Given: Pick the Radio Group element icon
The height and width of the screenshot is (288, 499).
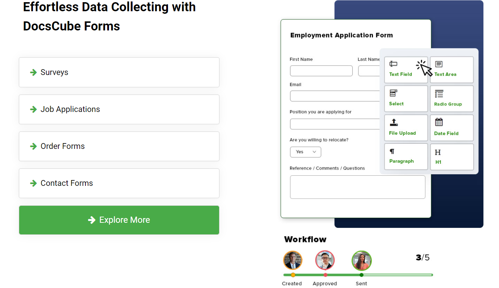Looking at the screenshot, I should click(x=439, y=94).
